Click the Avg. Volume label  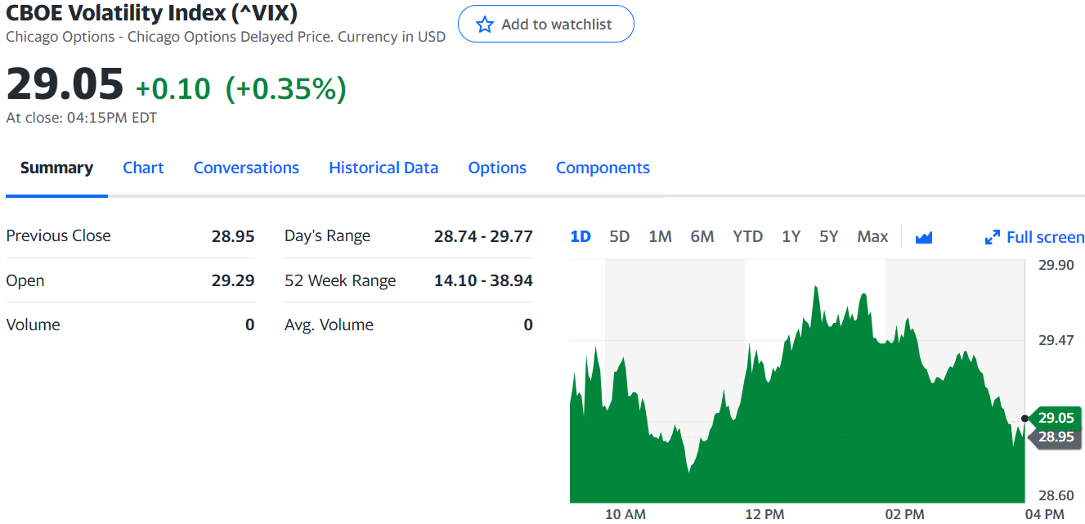tap(329, 325)
